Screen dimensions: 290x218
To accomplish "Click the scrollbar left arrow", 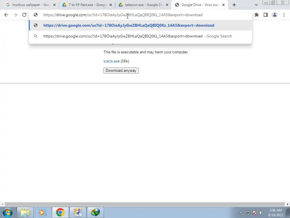I will [x=2, y=204].
